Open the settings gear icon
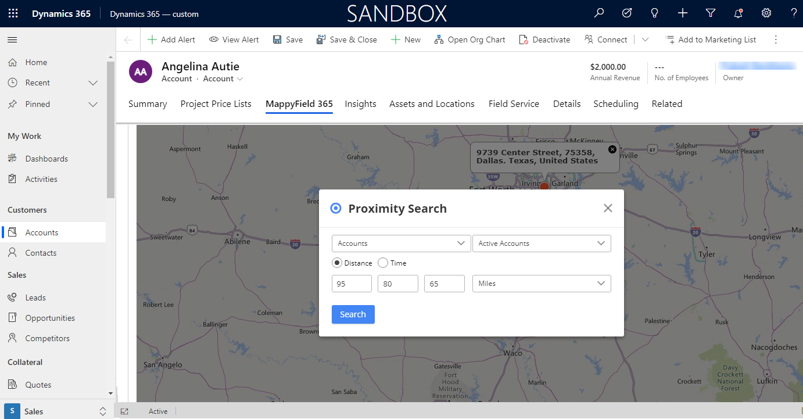803x419 pixels. point(766,13)
